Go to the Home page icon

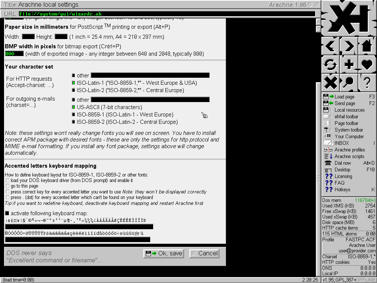point(367,46)
